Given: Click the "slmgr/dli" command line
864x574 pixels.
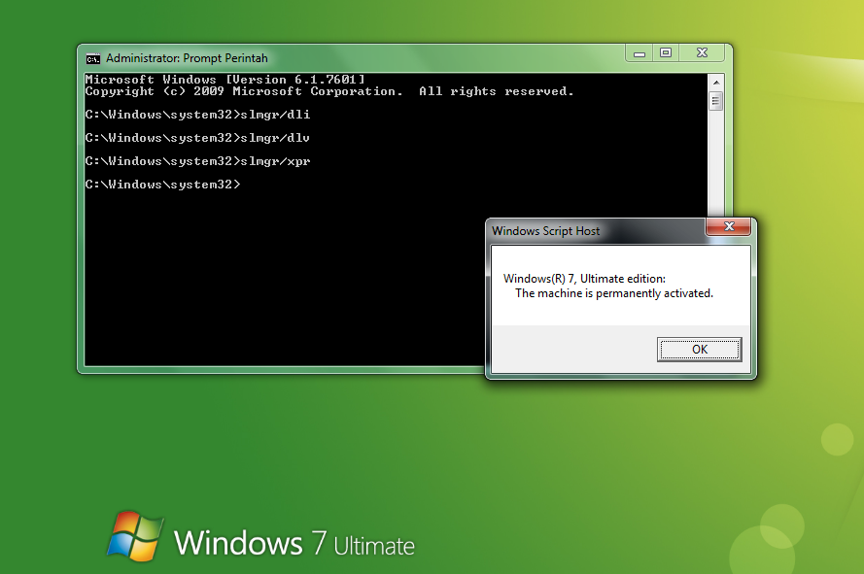Looking at the screenshot, I should pyautogui.click(x=197, y=115).
